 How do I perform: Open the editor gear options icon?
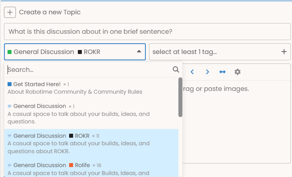[238, 72]
